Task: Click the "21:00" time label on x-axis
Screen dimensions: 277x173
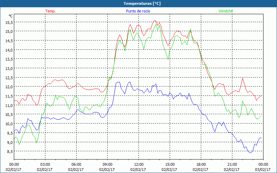Action: (x=232, y=164)
